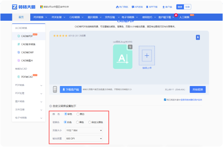
Task: Click the uploaded file name text cad图纸.dwg
Action: 123,42
